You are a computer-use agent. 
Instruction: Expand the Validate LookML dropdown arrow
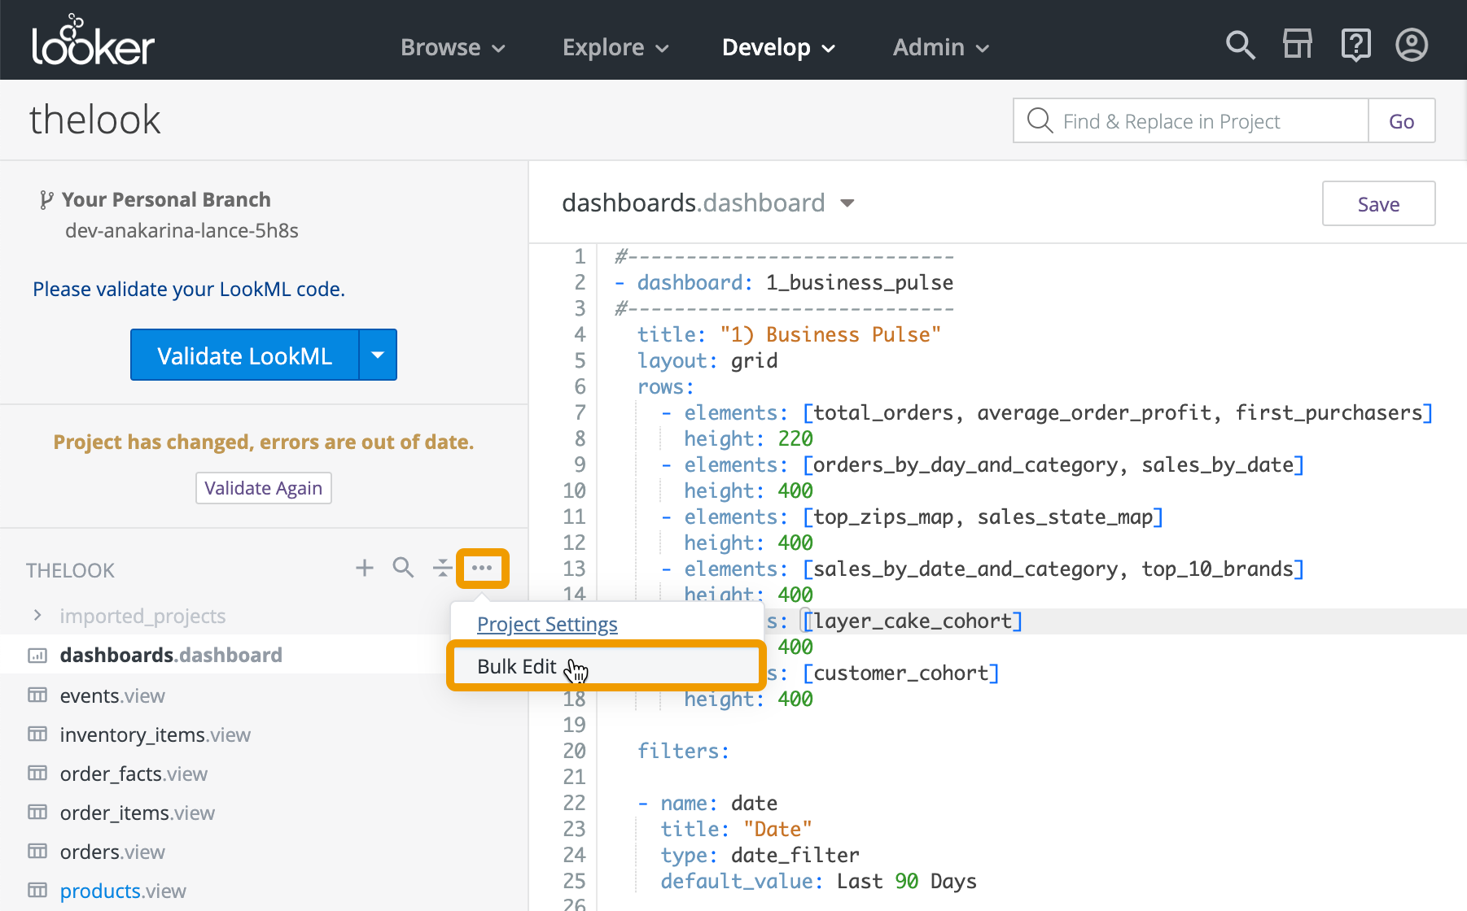pyautogui.click(x=378, y=355)
